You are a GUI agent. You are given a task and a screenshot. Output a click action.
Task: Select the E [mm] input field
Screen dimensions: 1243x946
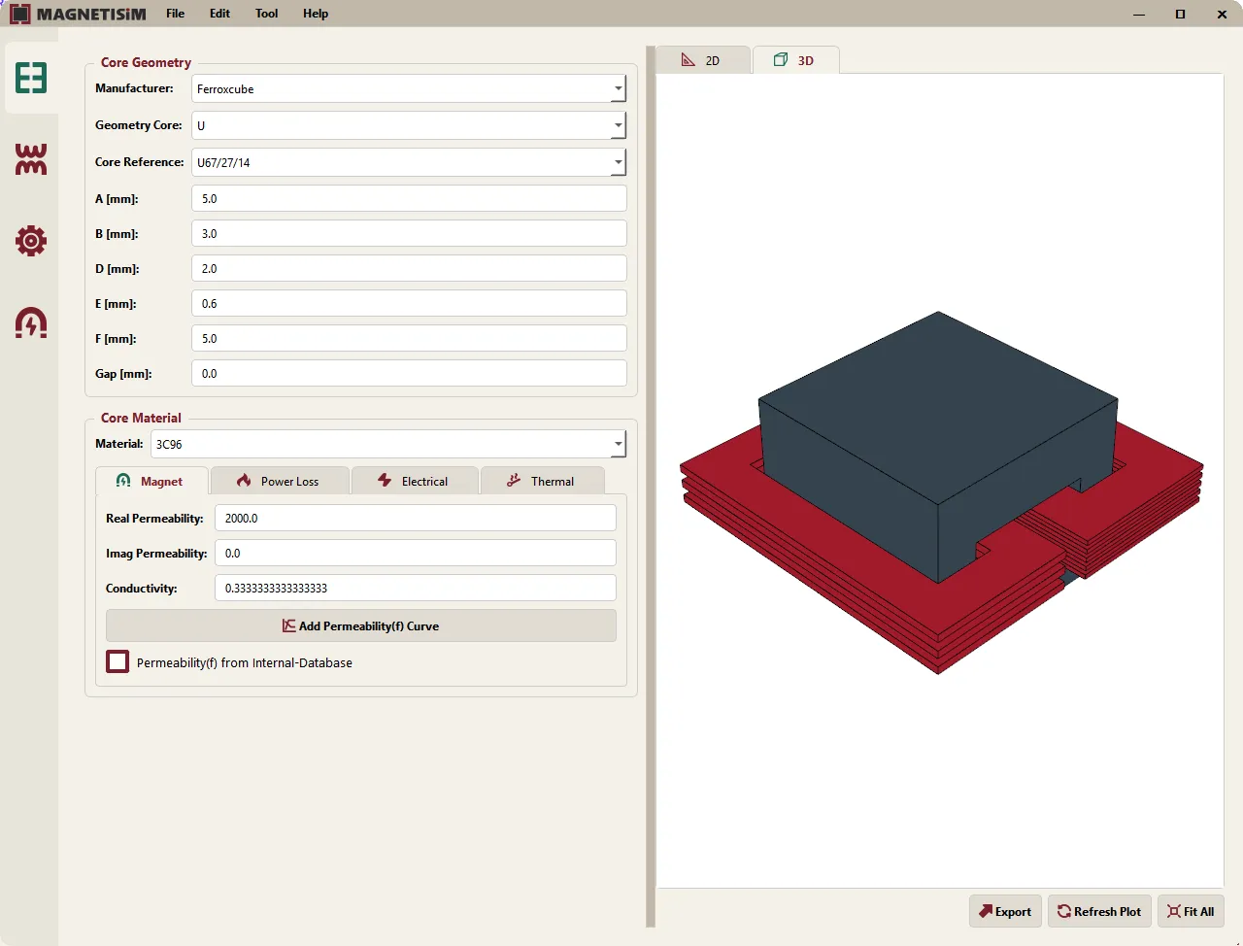pyautogui.click(x=409, y=303)
